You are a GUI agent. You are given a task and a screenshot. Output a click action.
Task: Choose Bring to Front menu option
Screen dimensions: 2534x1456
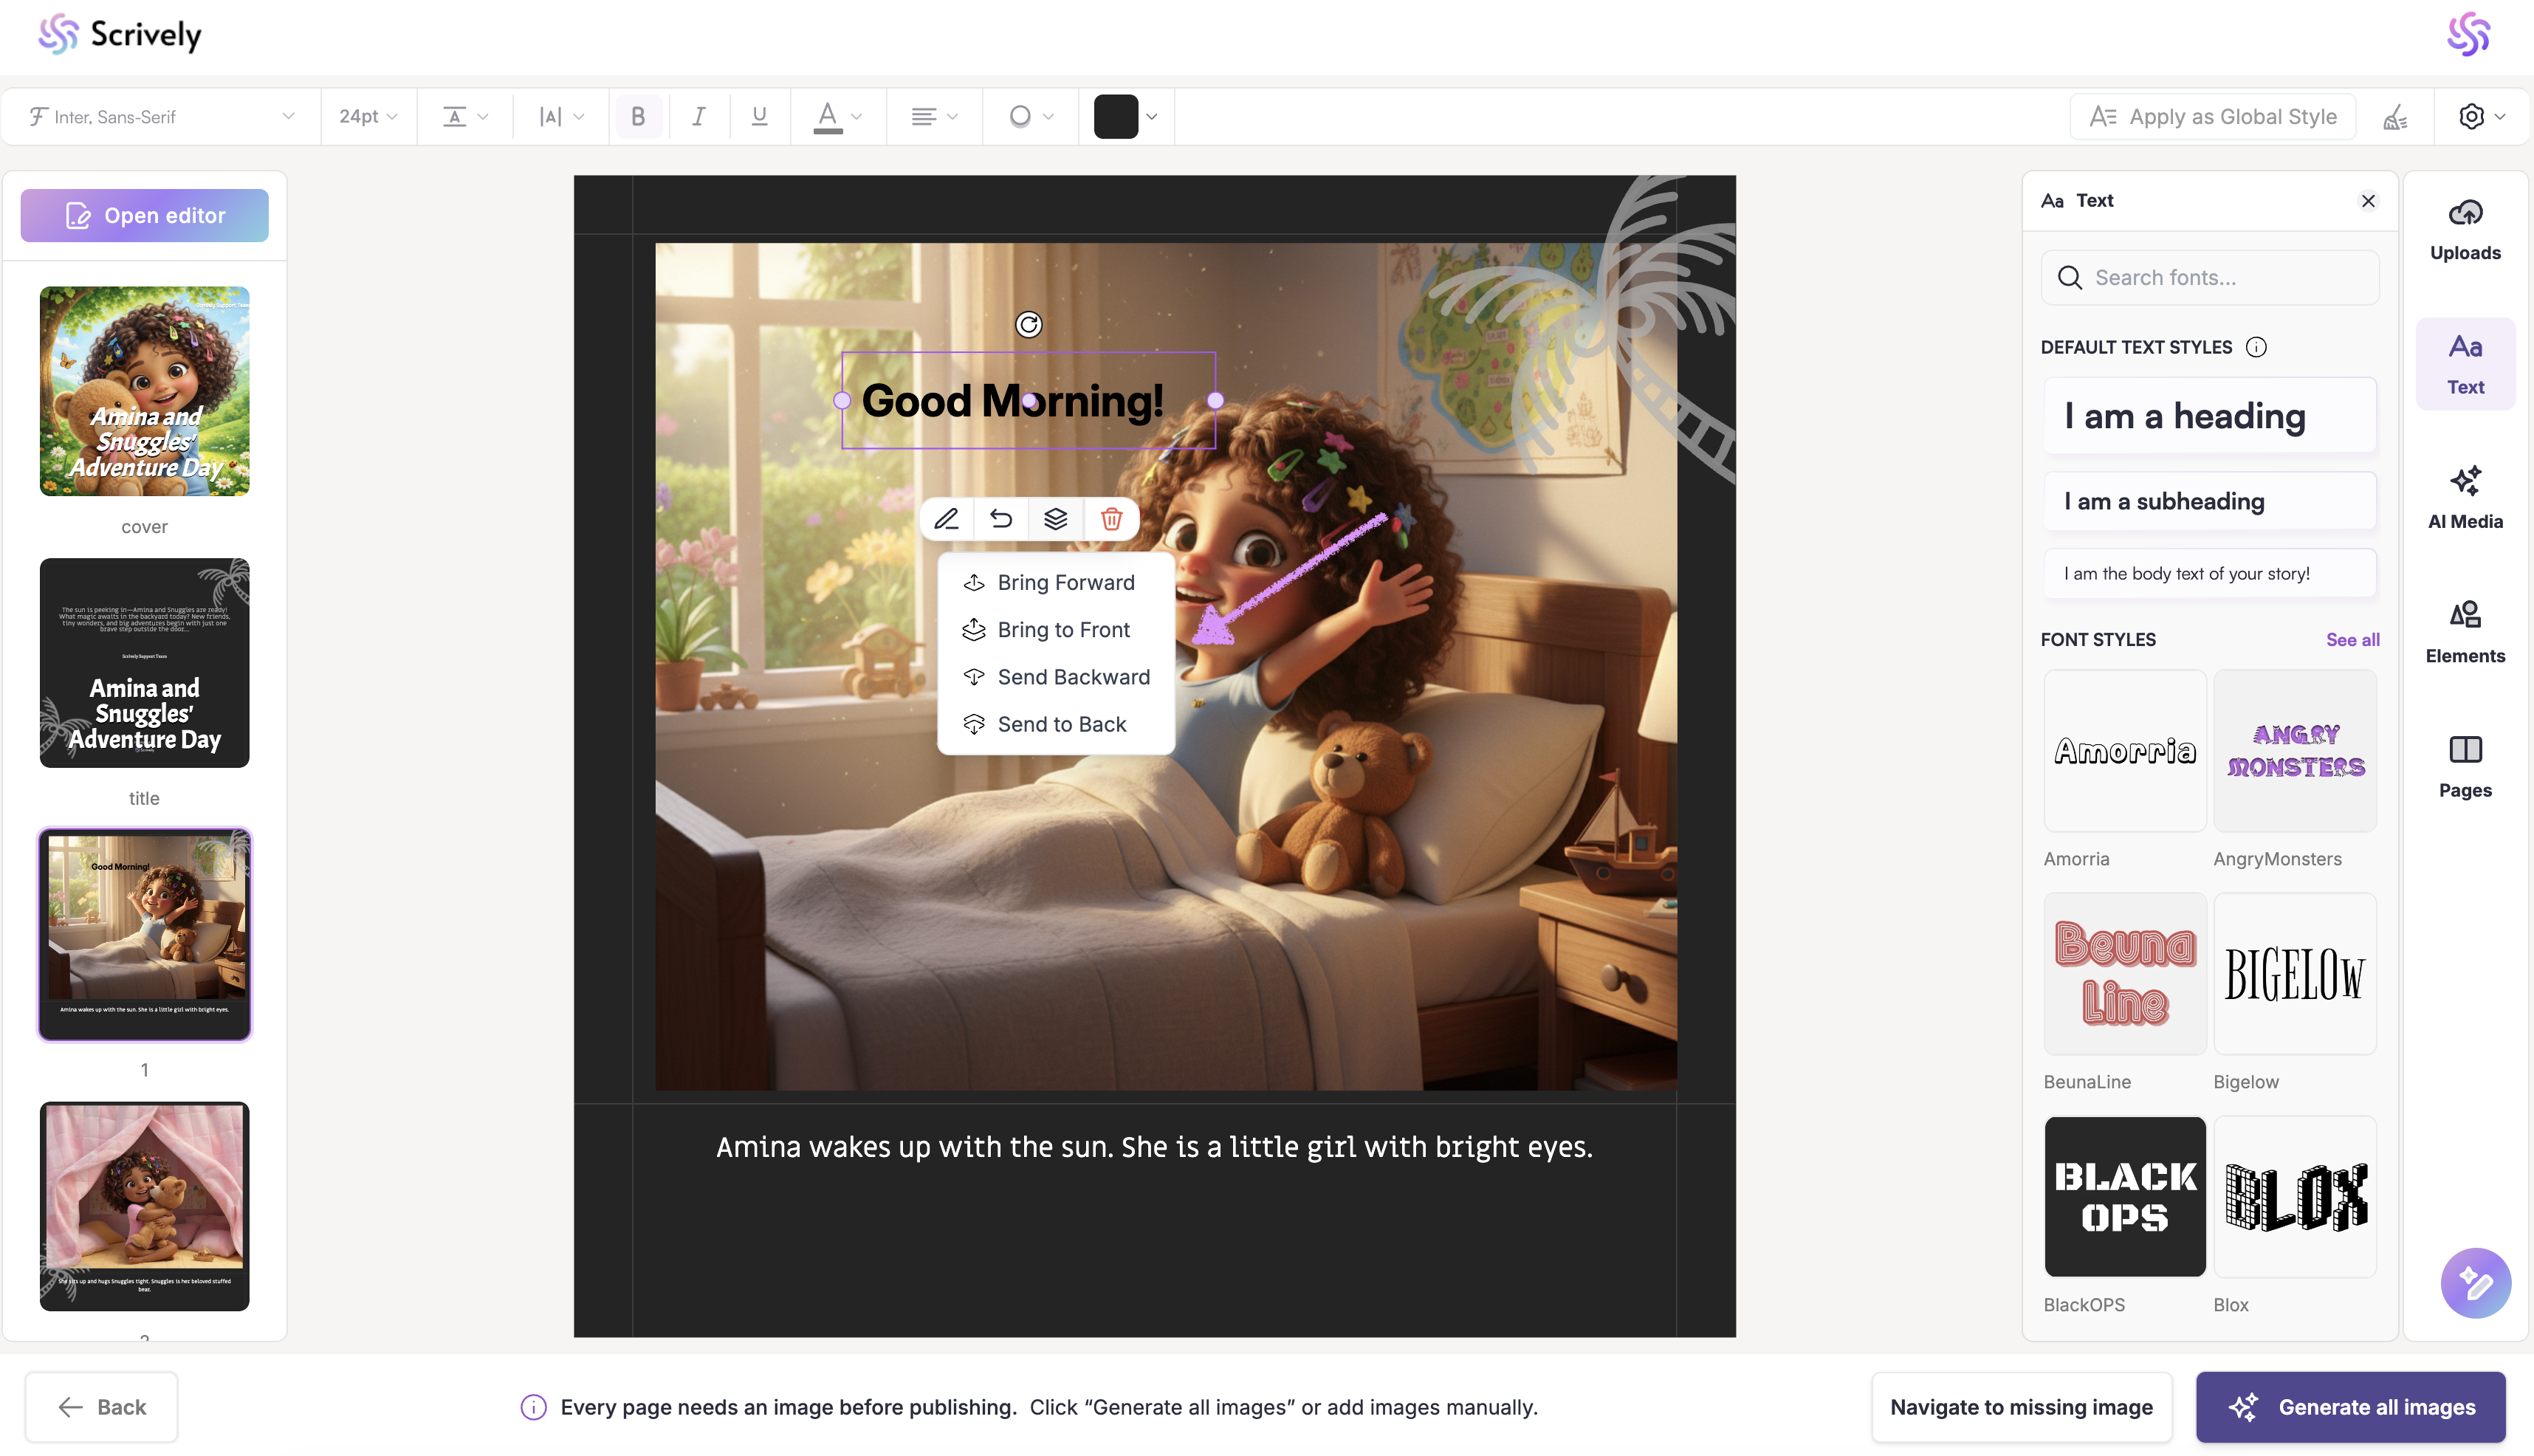coord(1063,630)
